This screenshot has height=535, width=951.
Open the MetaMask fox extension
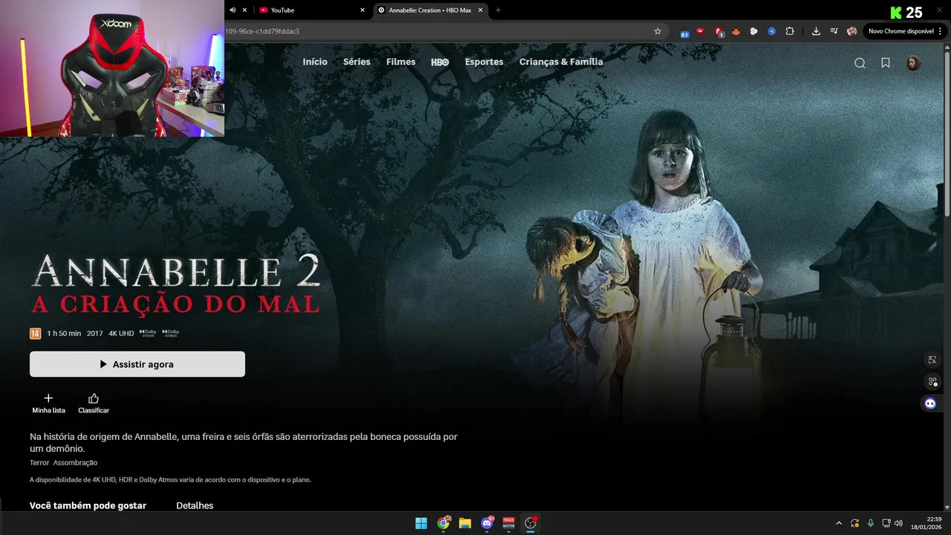(x=736, y=31)
